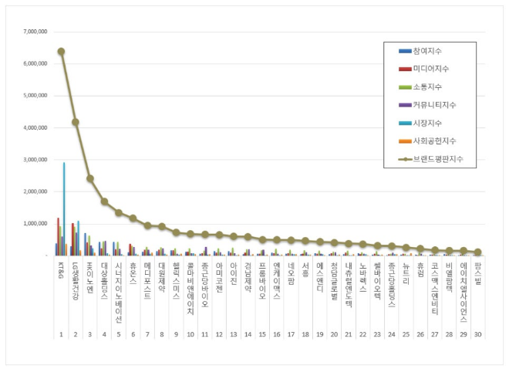The width and height of the screenshot is (509, 369).
Task: Select the LG생활건강 axis label
Action: pos(75,276)
